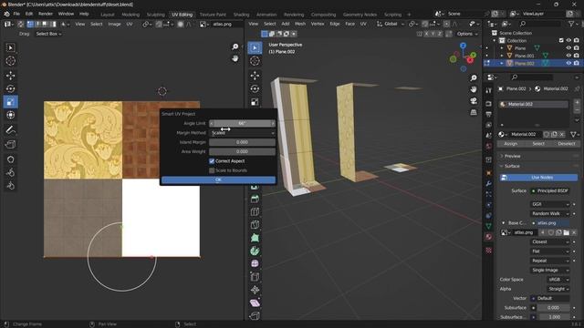Select the Loop Cut tool in 3D viewport
Screen dimensions: 584x328
[x=255, y=212]
